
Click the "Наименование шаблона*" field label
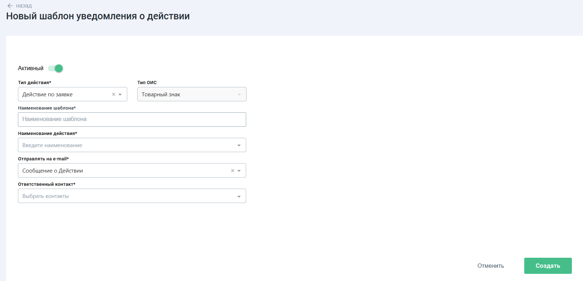pyautogui.click(x=47, y=108)
